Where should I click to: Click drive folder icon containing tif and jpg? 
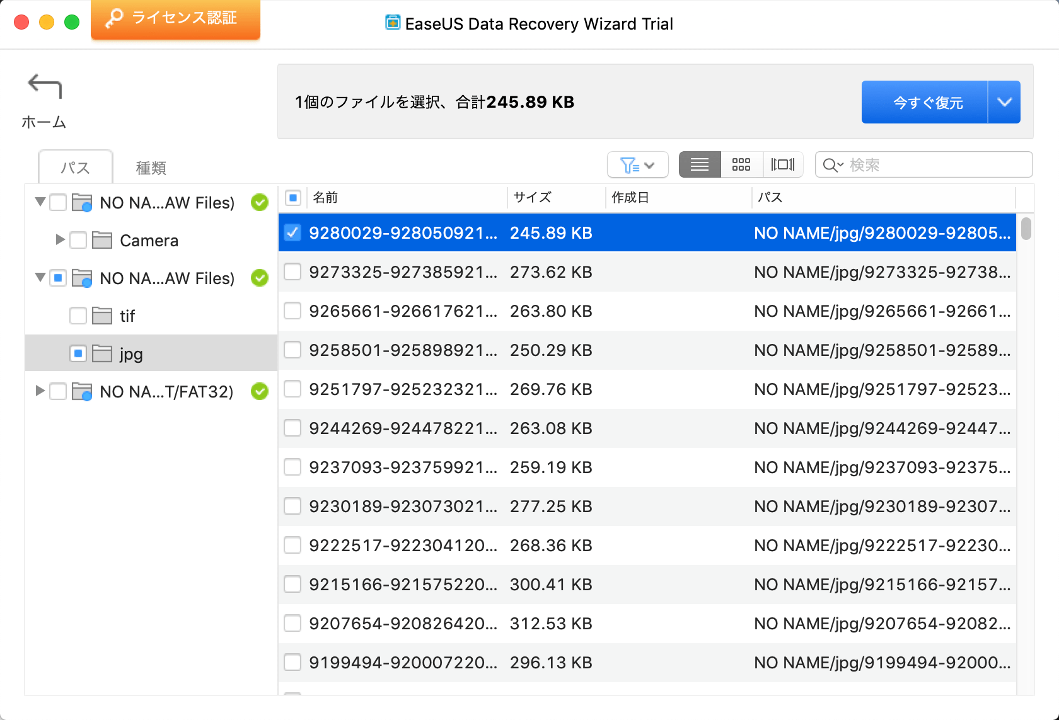[x=82, y=278]
